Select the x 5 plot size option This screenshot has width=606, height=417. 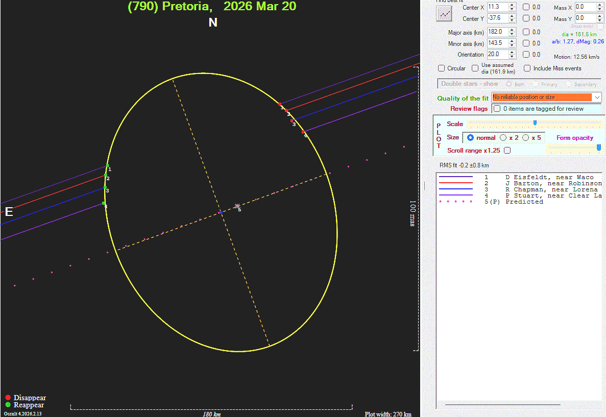(526, 138)
